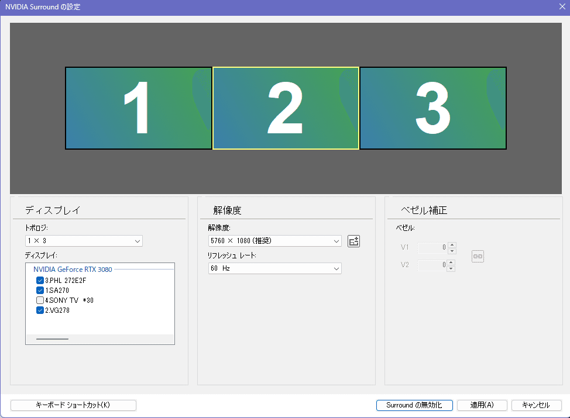Increase V1 bezel with up arrow
Image resolution: width=570 pixels, height=418 pixels.
pyautogui.click(x=452, y=245)
